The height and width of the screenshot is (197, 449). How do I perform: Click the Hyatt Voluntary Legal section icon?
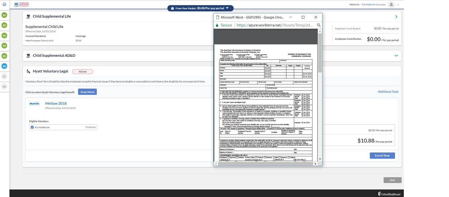coord(28,71)
